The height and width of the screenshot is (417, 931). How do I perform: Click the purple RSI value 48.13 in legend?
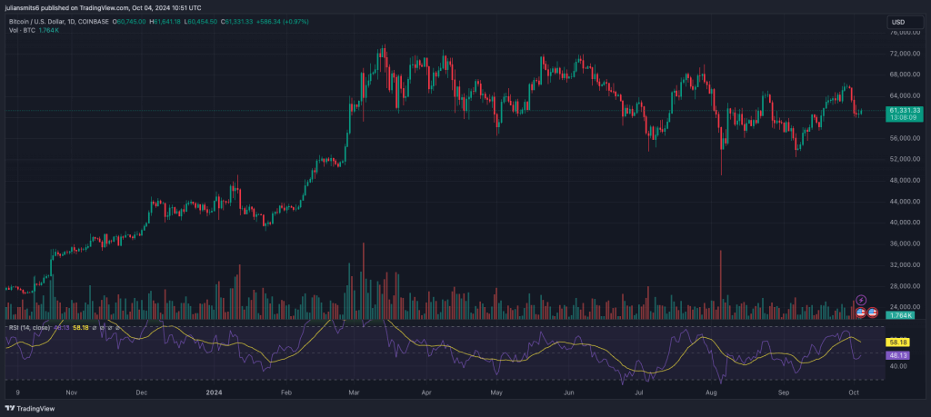[62, 327]
